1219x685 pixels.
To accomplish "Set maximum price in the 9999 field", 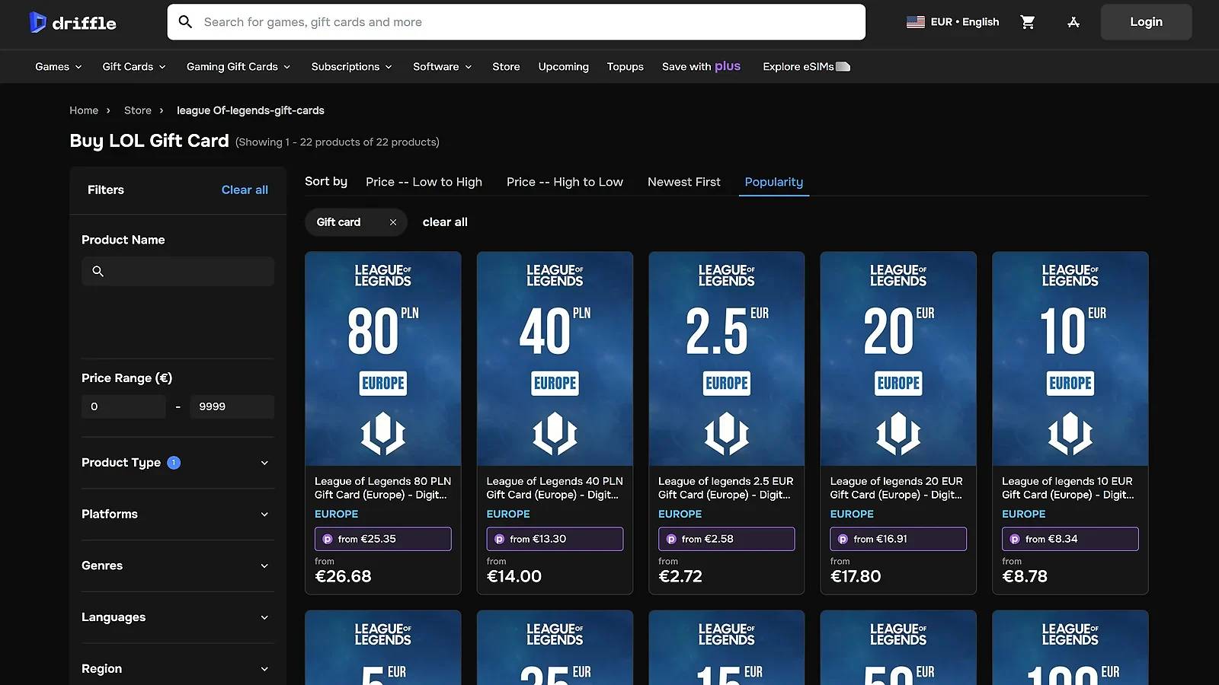I will pos(232,406).
